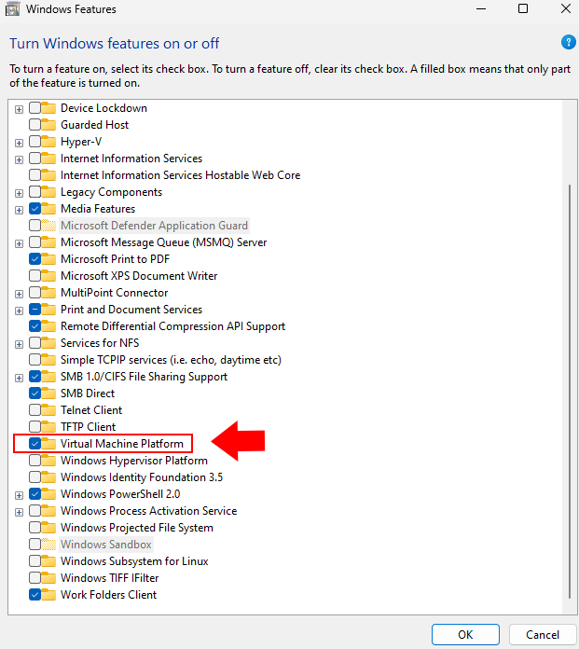Uncheck the Virtual Machine Platform checkbox
579x649 pixels.
(34, 444)
